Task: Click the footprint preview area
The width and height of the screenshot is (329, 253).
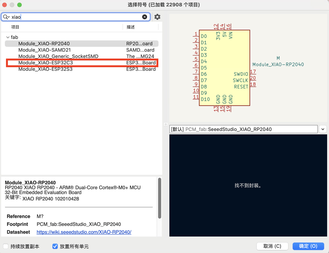Action: pyautogui.click(x=248, y=185)
